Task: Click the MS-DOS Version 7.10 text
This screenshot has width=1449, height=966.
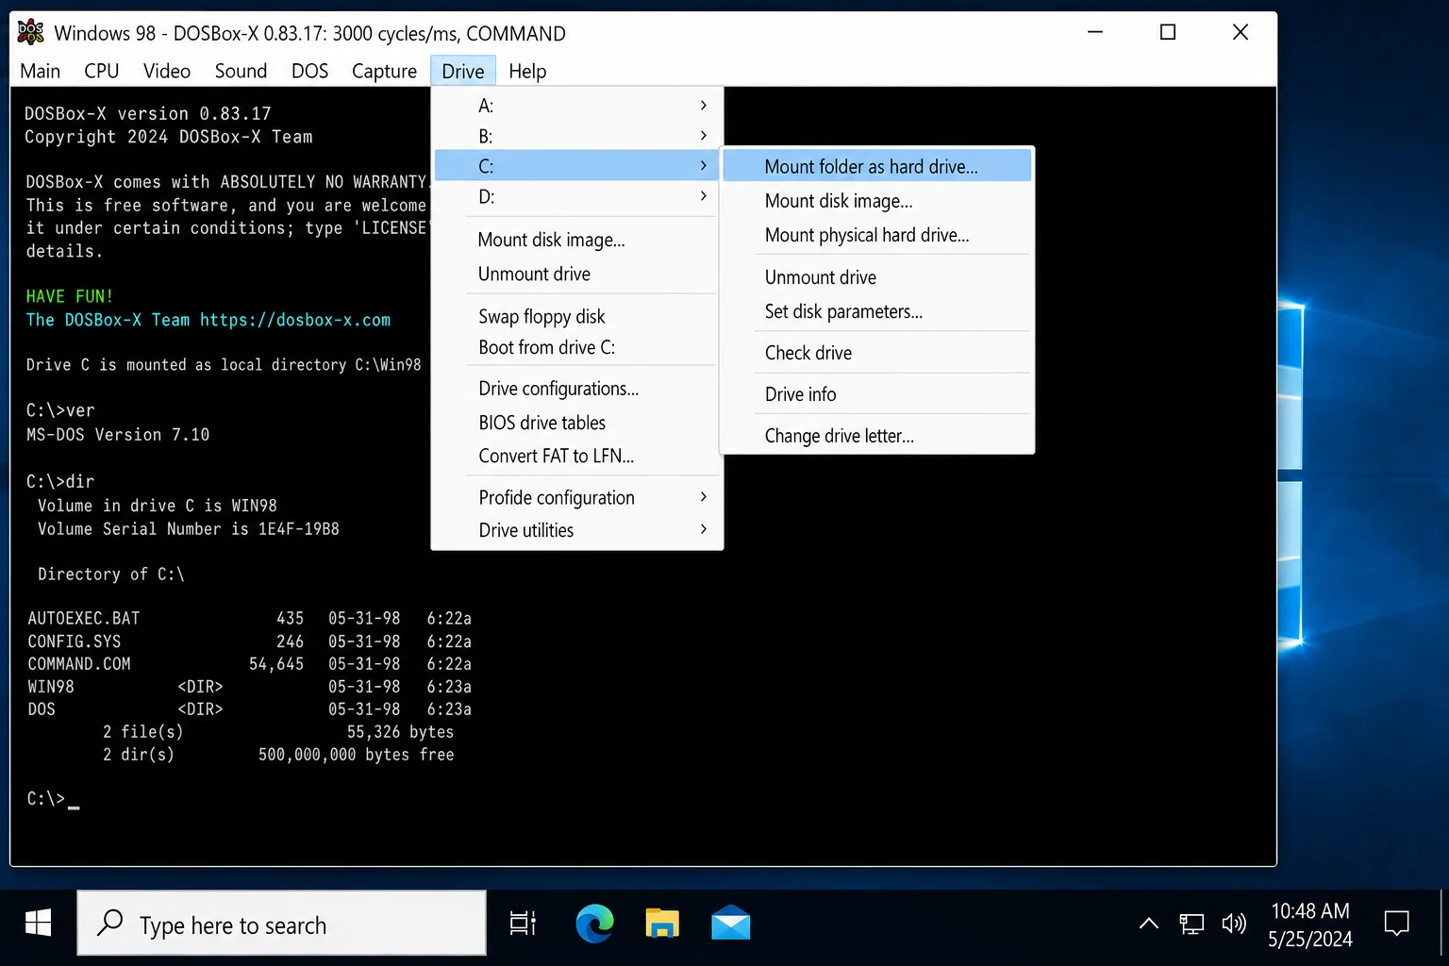Action: click(x=118, y=435)
